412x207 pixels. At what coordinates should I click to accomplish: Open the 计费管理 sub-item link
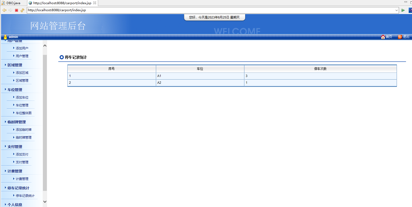point(22,179)
